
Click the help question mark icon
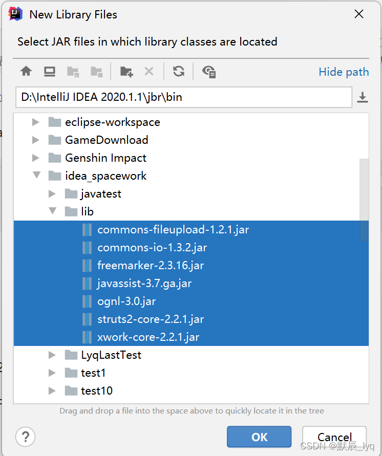click(25, 437)
